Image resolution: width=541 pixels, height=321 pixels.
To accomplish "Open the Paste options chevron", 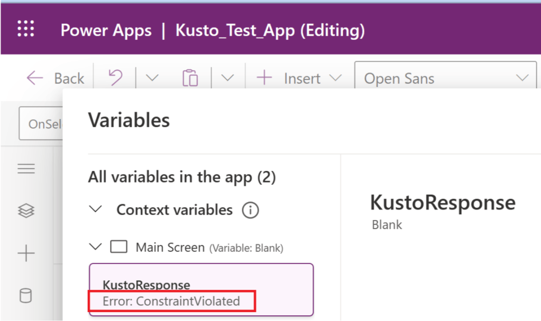I will [227, 78].
